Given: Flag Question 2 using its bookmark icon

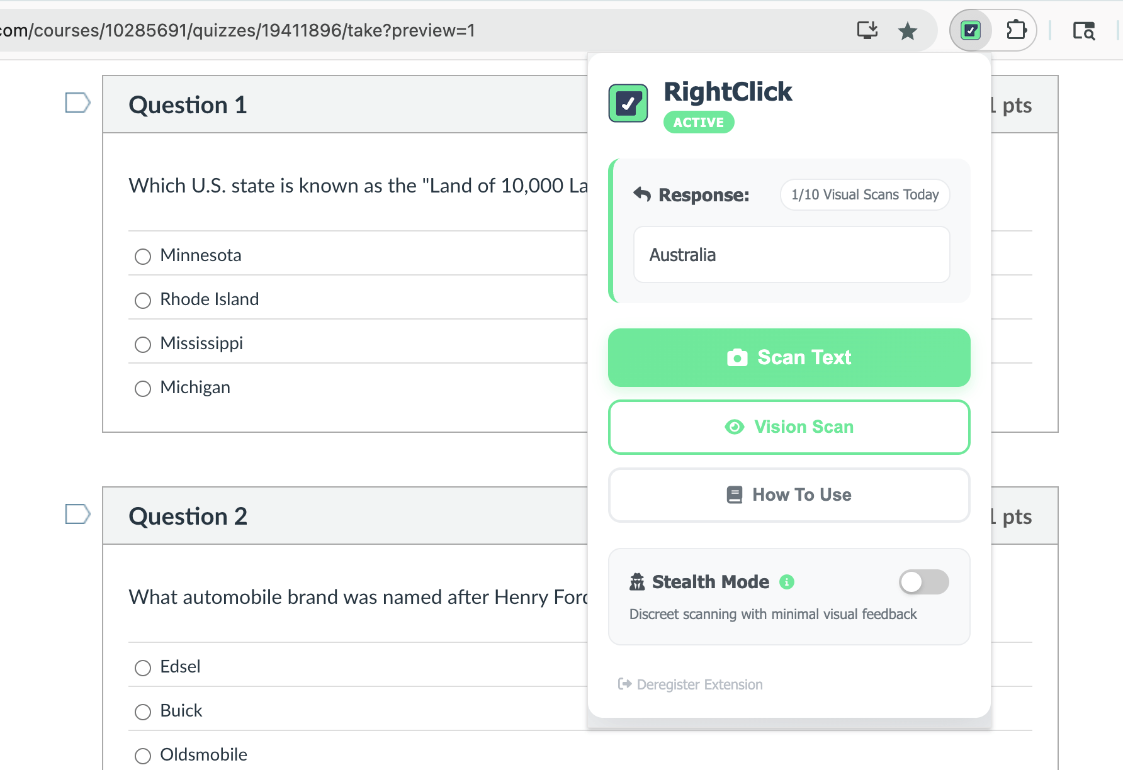Looking at the screenshot, I should pyautogui.click(x=77, y=515).
